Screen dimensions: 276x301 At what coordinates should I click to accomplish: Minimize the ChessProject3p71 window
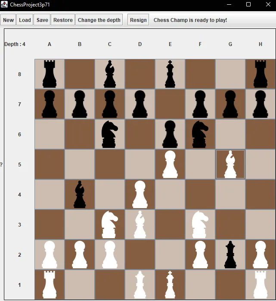pyautogui.click(x=229, y=4)
